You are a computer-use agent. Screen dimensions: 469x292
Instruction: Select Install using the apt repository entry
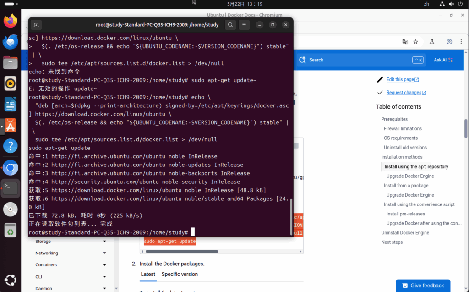416,167
